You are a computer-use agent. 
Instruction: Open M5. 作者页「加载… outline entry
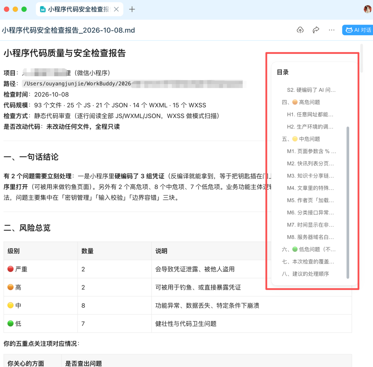(310, 200)
